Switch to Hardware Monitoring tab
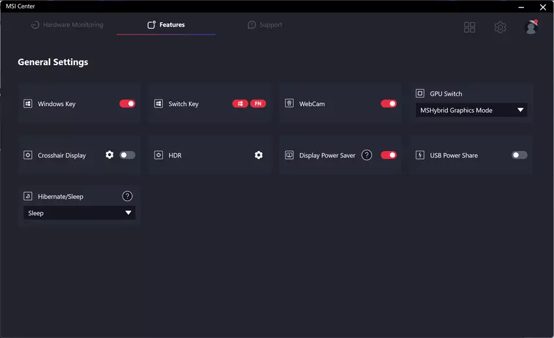This screenshot has width=554, height=338. pyautogui.click(x=67, y=25)
